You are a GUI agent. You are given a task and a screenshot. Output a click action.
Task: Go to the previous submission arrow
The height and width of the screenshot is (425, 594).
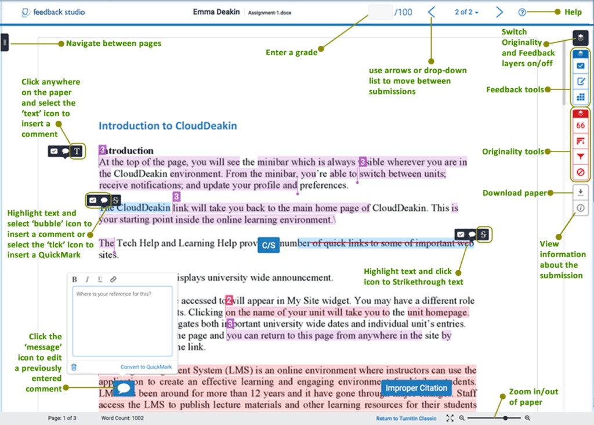click(432, 12)
